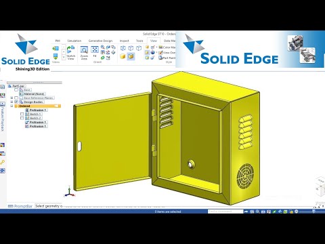The height and width of the screenshot is (244, 325).
Task: Open the Generative Design tab
Action: (x=100, y=41)
